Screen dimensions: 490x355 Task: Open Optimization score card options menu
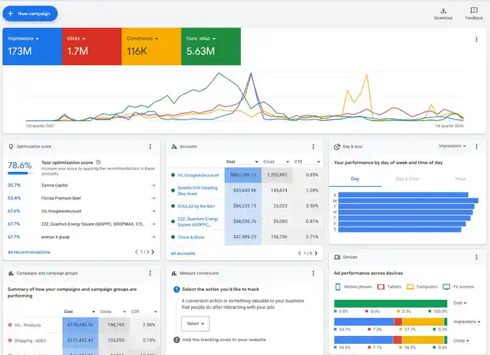coord(150,147)
